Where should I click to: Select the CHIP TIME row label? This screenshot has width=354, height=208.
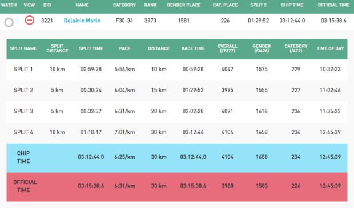click(x=23, y=157)
